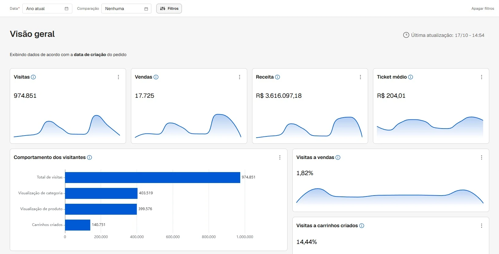Show info for Comportamento dos visitantes

click(x=89, y=157)
